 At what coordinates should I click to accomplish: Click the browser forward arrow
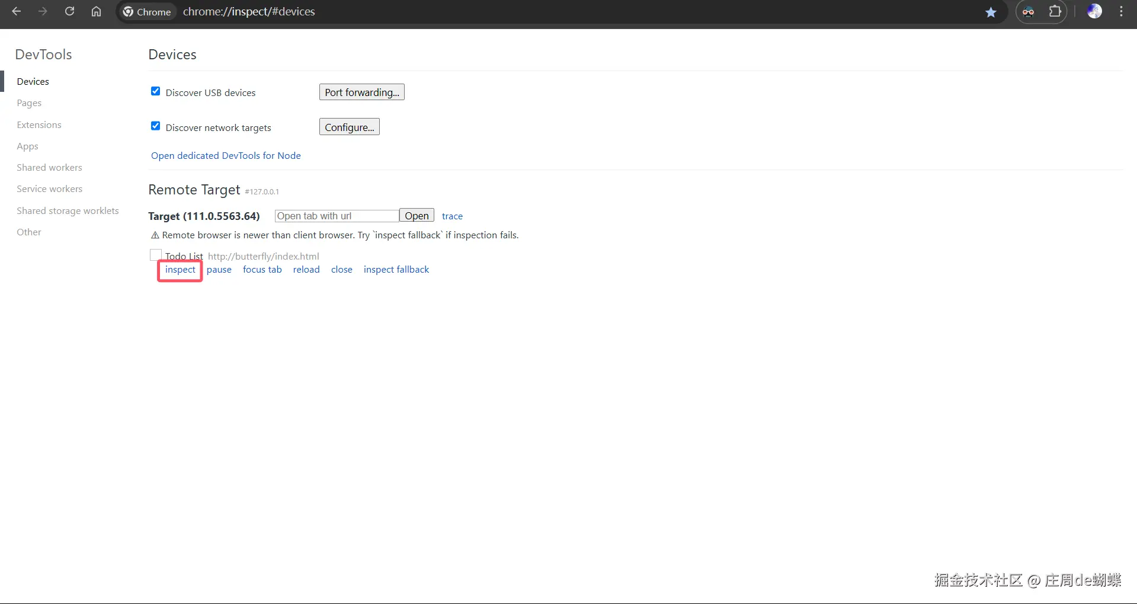point(43,11)
